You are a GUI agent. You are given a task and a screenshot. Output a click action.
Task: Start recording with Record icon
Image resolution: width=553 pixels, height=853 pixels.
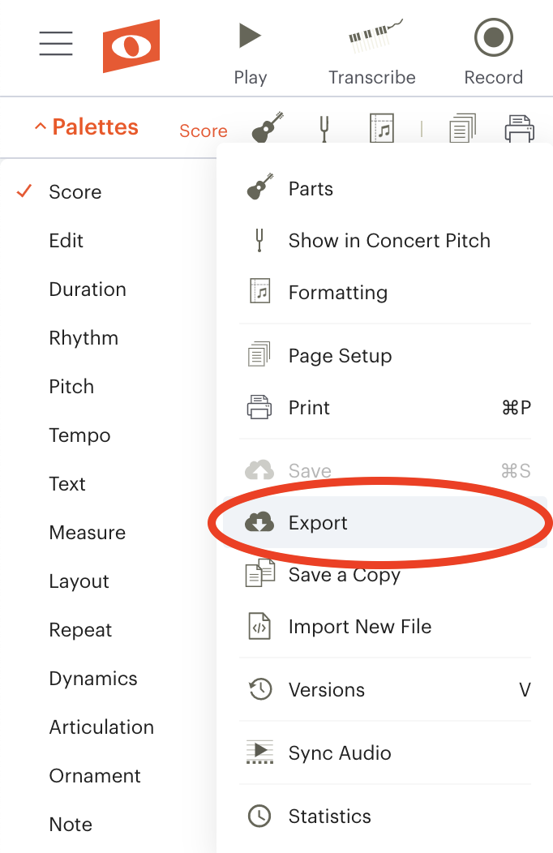[493, 52]
